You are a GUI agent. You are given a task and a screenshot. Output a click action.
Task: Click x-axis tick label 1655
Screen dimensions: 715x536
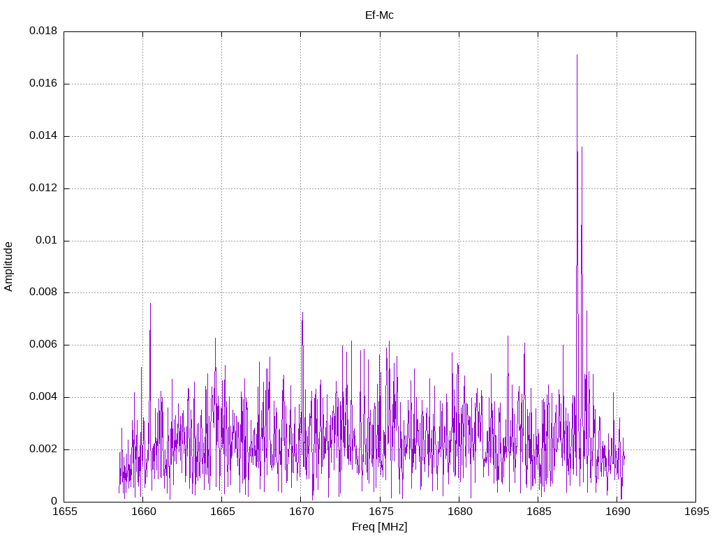coord(64,512)
